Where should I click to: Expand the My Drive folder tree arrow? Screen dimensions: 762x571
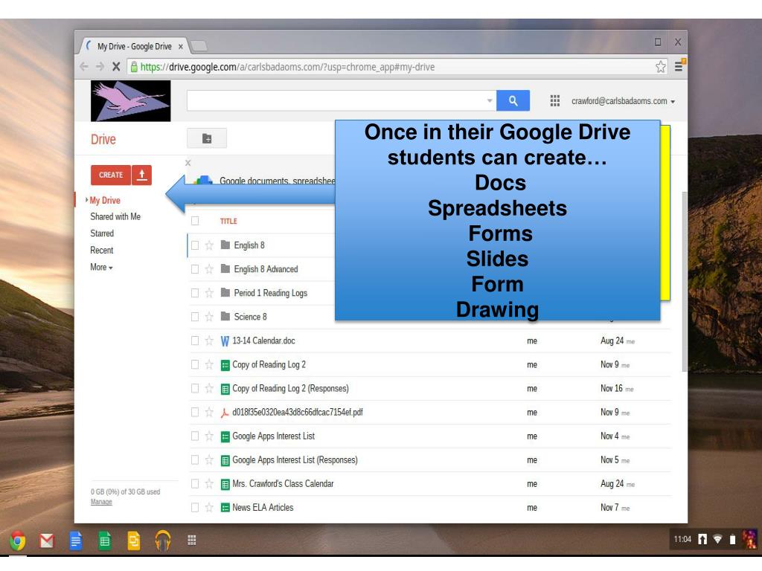[86, 199]
